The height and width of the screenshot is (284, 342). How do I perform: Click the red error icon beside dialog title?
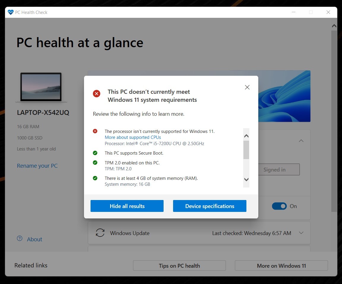point(96,94)
